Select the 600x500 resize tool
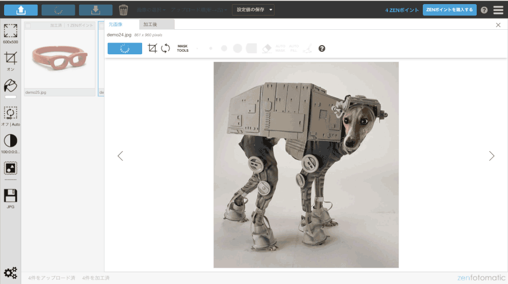Image resolution: width=508 pixels, height=284 pixels. (10, 34)
